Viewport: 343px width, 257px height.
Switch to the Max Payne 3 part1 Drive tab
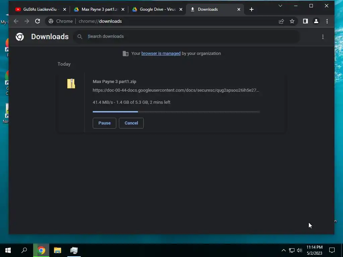98,9
